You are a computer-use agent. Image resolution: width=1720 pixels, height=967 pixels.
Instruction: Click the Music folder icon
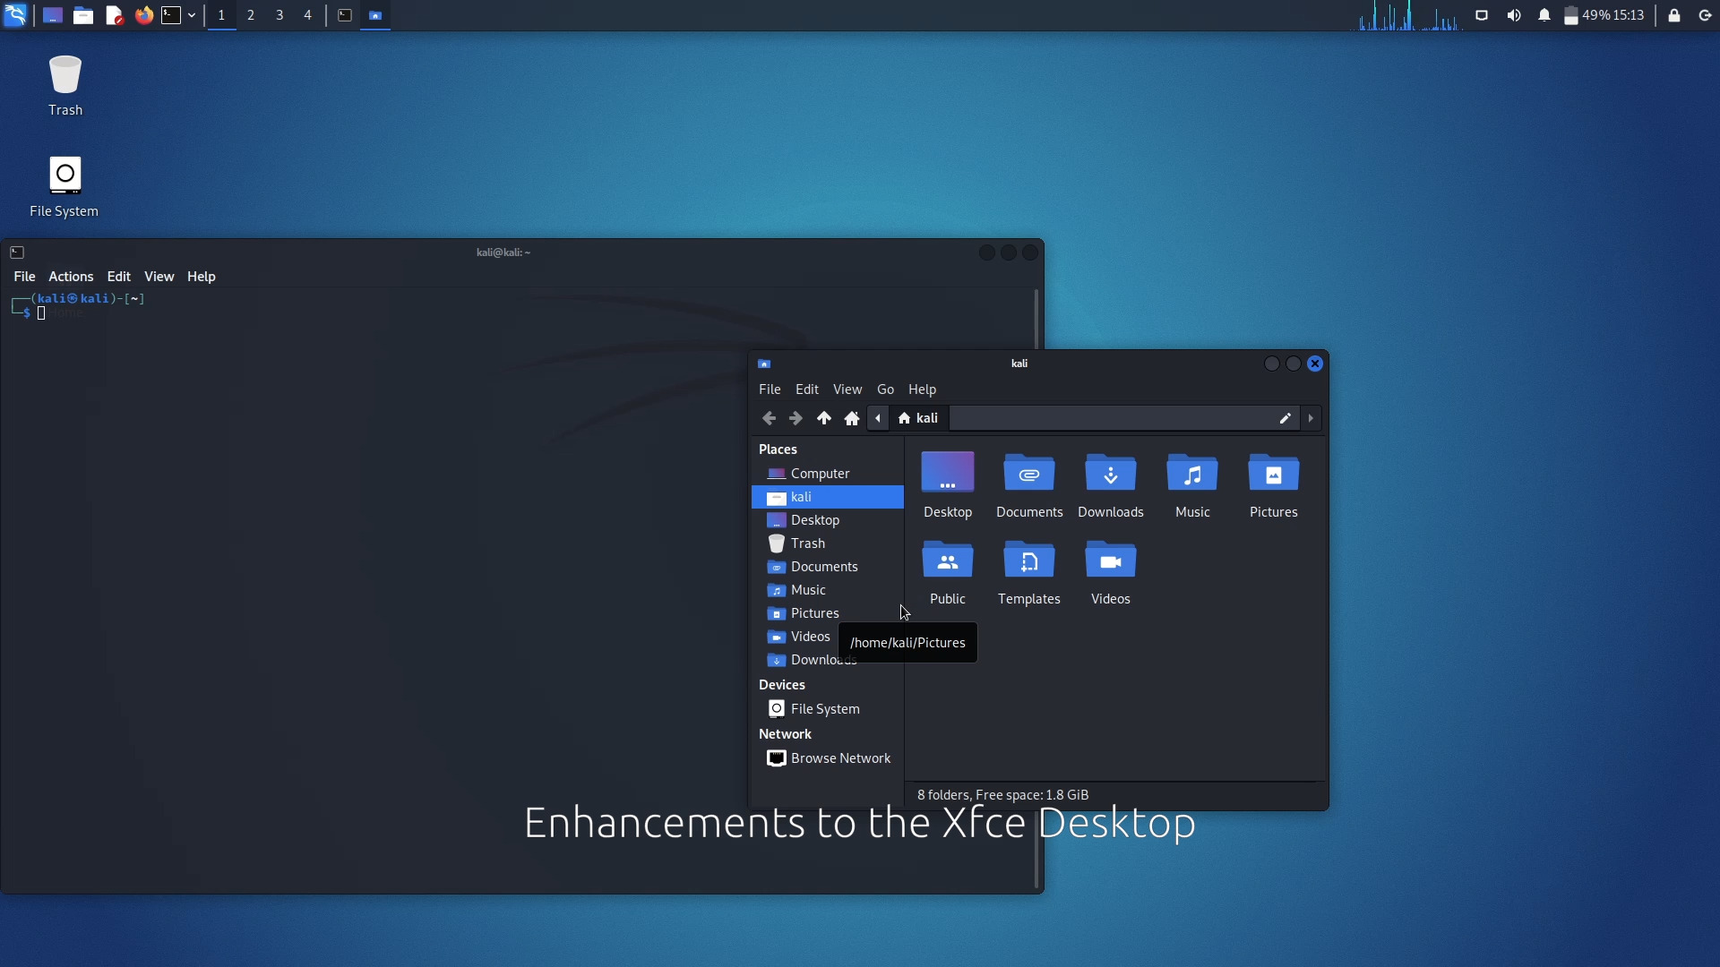[1192, 474]
